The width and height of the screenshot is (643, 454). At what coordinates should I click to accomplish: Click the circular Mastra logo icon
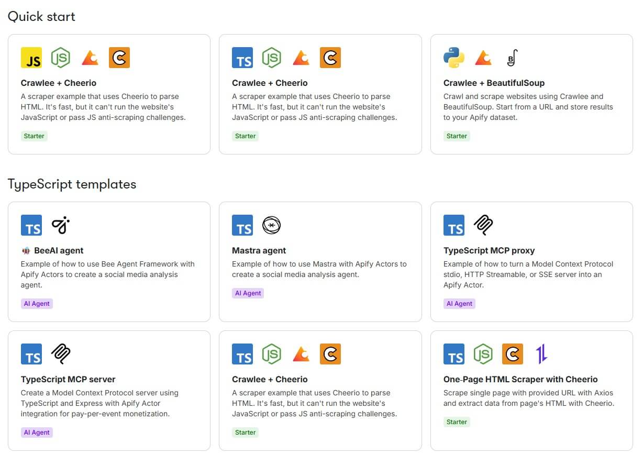pyautogui.click(x=272, y=225)
